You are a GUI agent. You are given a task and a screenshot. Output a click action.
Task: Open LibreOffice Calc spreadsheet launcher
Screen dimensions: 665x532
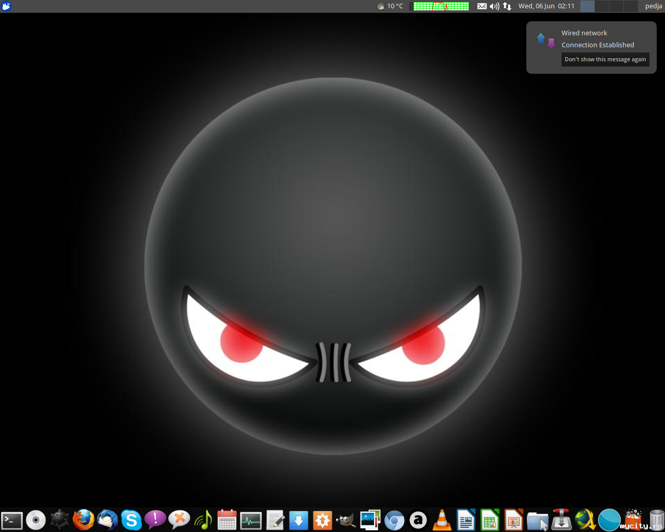coord(490,520)
